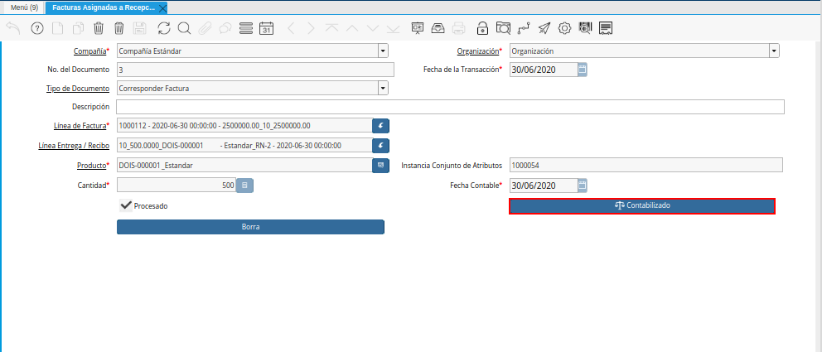The height and width of the screenshot is (352, 822).
Task: Expand the Tipo de Documento dropdown
Action: coord(383,88)
